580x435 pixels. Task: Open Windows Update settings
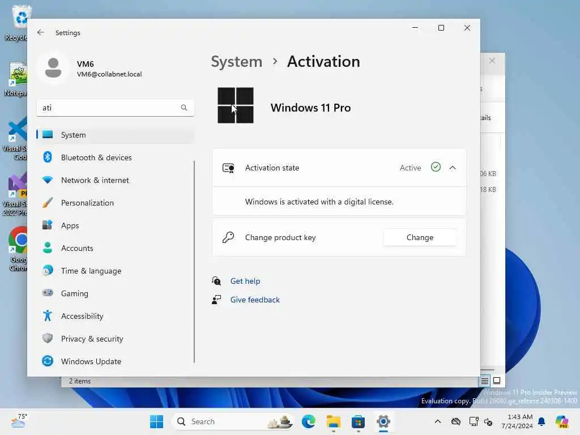(115, 361)
